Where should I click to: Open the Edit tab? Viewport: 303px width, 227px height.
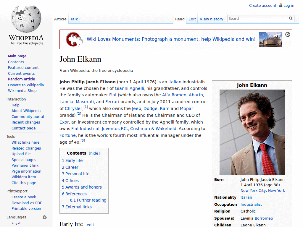[x=192, y=19]
